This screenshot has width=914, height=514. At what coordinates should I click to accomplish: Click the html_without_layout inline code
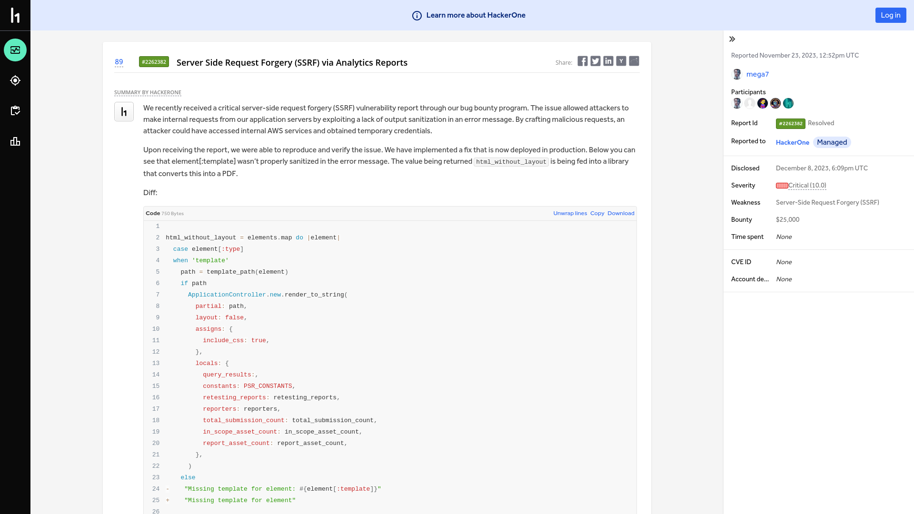point(511,162)
